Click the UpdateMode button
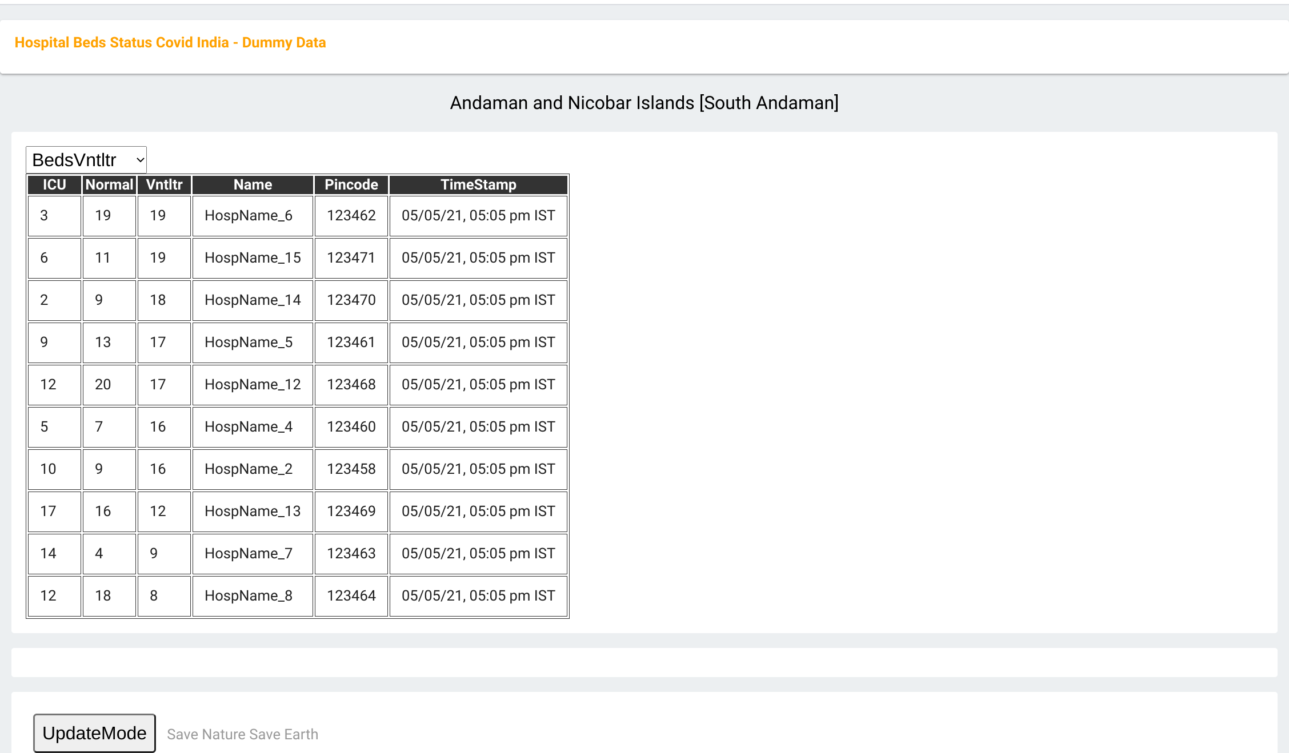Viewport: 1289px width, 753px height. [x=94, y=733]
